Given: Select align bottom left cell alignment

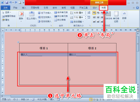Looking at the screenshot, I should point(94,22).
